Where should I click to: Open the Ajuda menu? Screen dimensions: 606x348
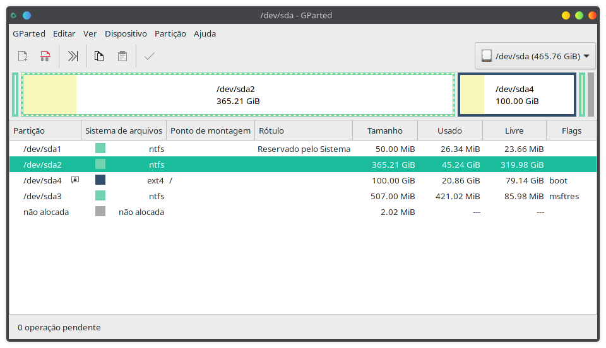(205, 33)
